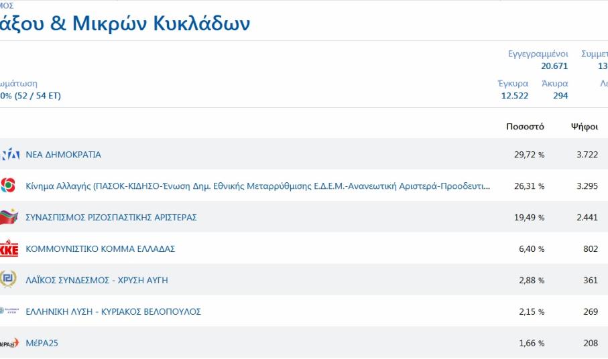Click the Ελληνική Λύση party logo
This screenshot has height=359, width=608.
pyautogui.click(x=9, y=311)
